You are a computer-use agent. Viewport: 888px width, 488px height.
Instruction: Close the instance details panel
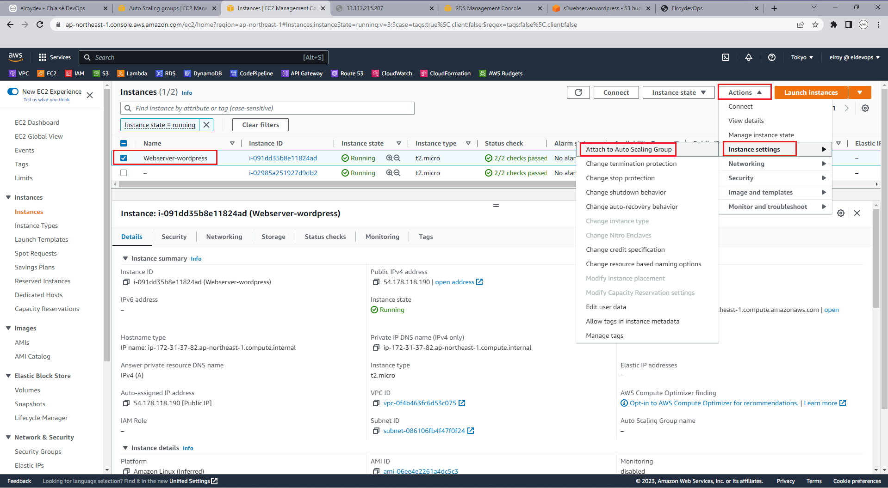(857, 213)
